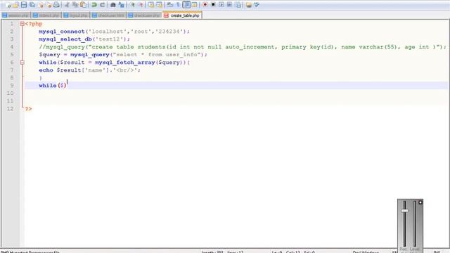Image resolution: width=450 pixels, height=253 pixels.
Task: Save the current file
Action: pos(24,5)
